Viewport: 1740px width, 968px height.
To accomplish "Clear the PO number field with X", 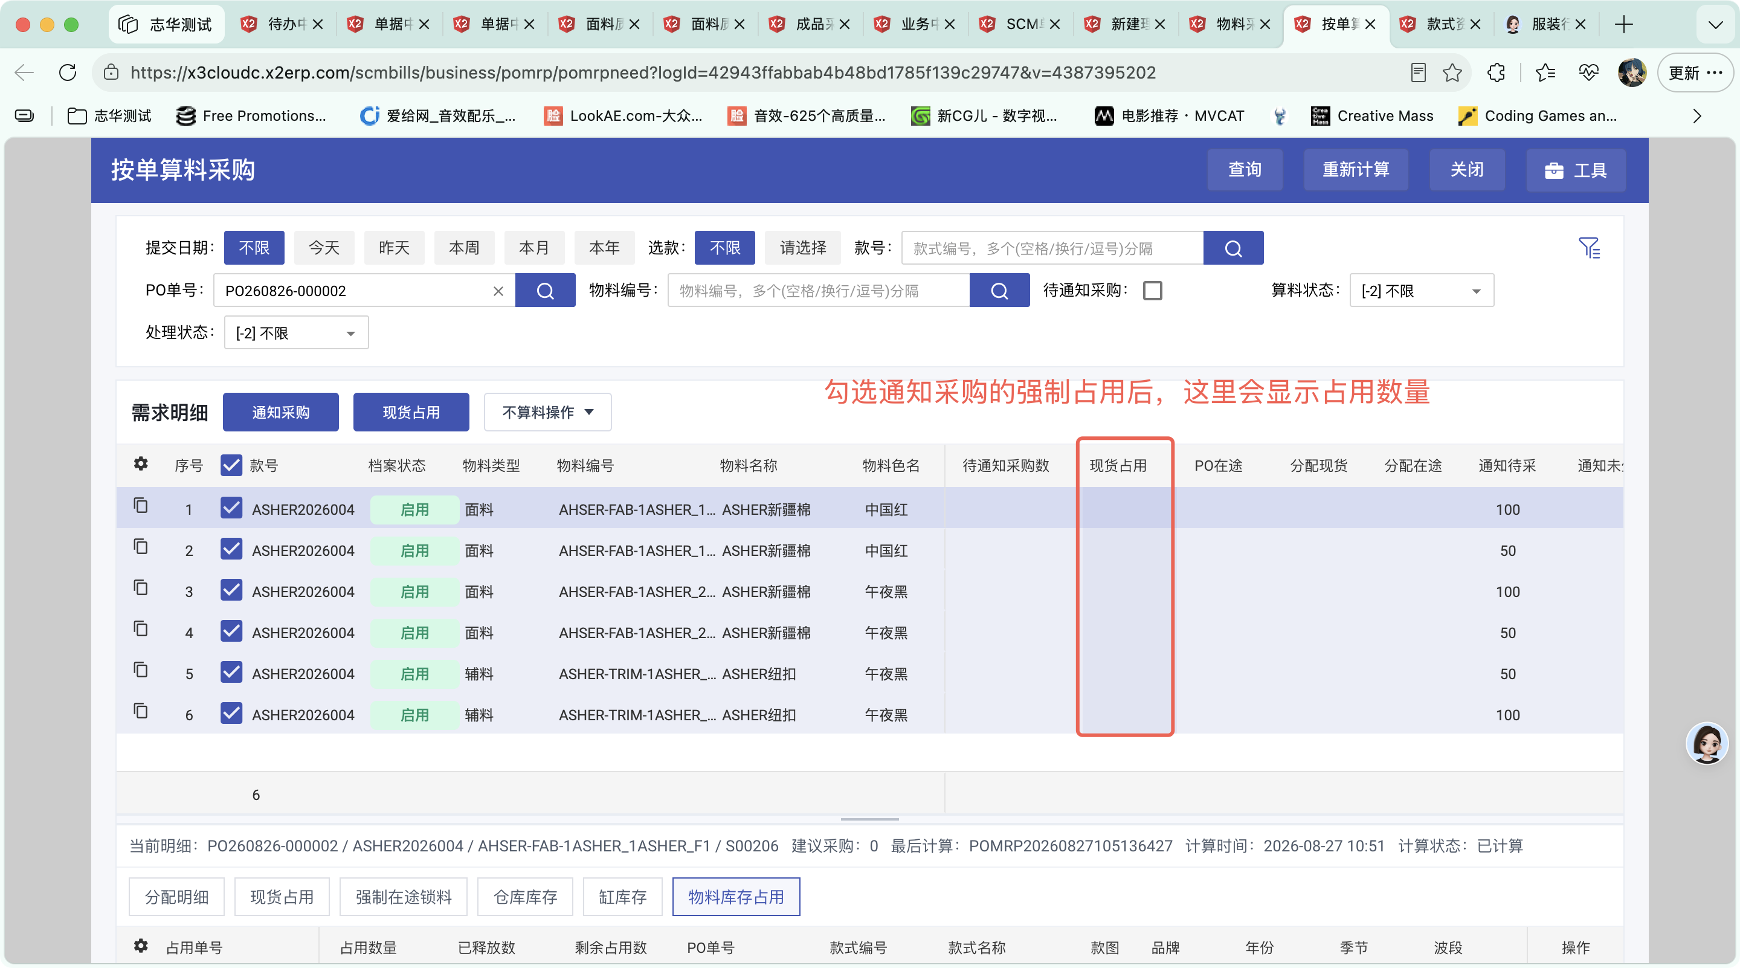I will (x=498, y=291).
